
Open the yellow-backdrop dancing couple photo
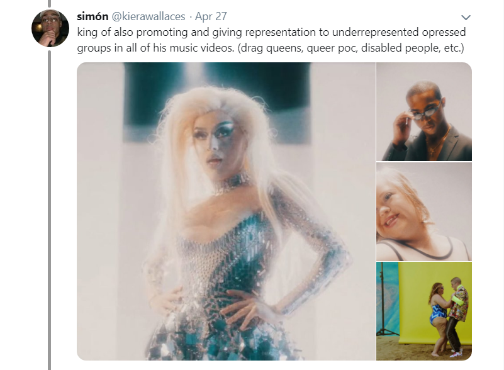pyautogui.click(x=423, y=311)
